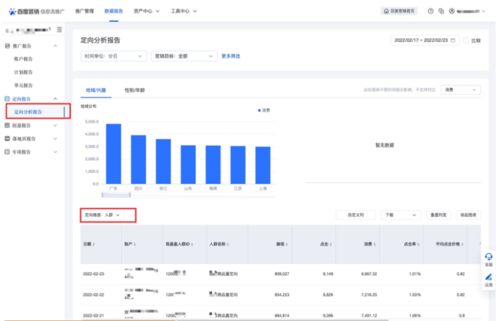Screen dimensions: 500x321
Task: Click the help question mark icon
Action: (431, 11)
